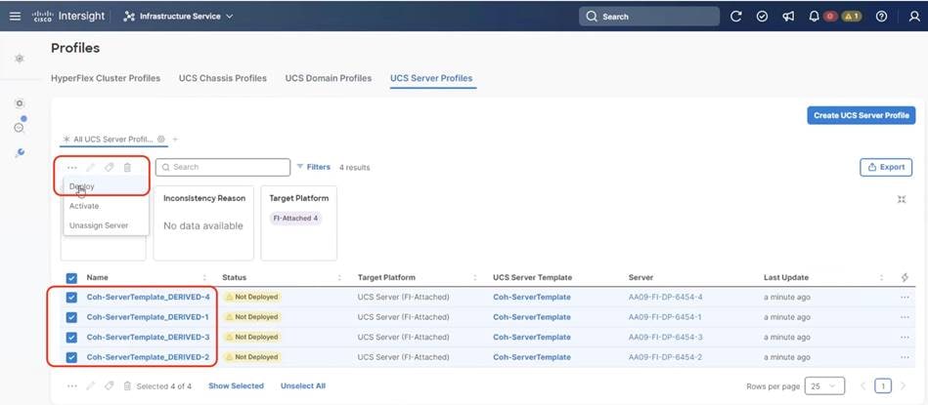Click the Export button
The height and width of the screenshot is (405, 928).
[x=885, y=167]
